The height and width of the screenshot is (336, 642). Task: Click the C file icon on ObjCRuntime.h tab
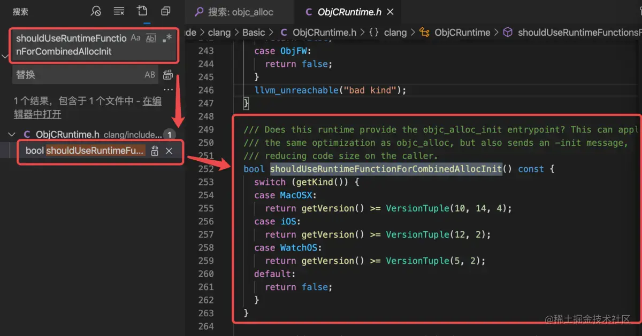309,12
